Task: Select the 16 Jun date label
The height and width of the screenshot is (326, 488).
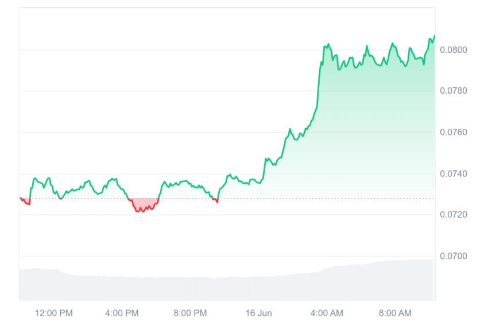Action: pyautogui.click(x=258, y=313)
